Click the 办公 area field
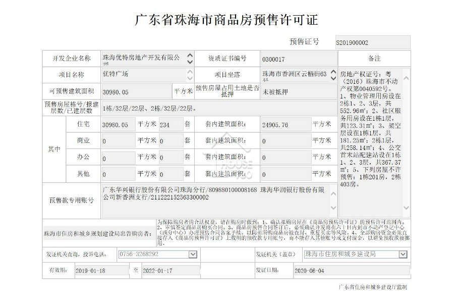The image size is (454, 303). 118,158
